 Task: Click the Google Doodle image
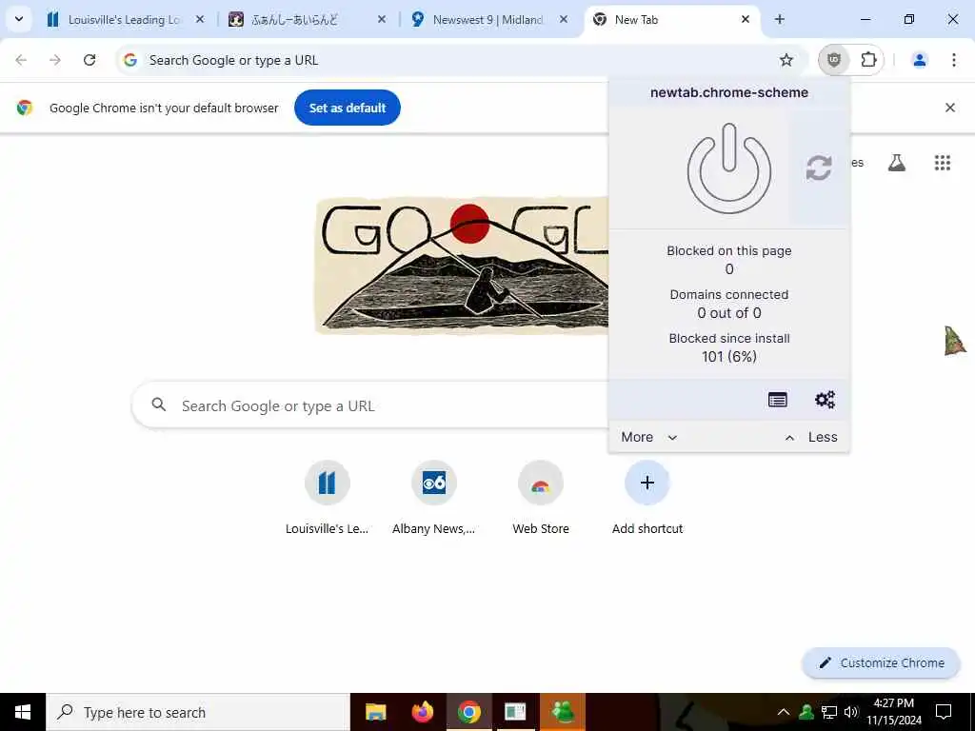tap(462, 266)
